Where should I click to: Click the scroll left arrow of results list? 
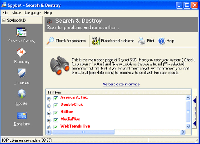pos(49,132)
